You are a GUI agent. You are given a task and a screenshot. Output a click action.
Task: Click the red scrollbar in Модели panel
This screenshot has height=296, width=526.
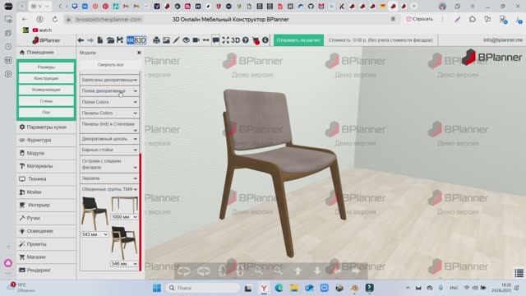(141, 212)
